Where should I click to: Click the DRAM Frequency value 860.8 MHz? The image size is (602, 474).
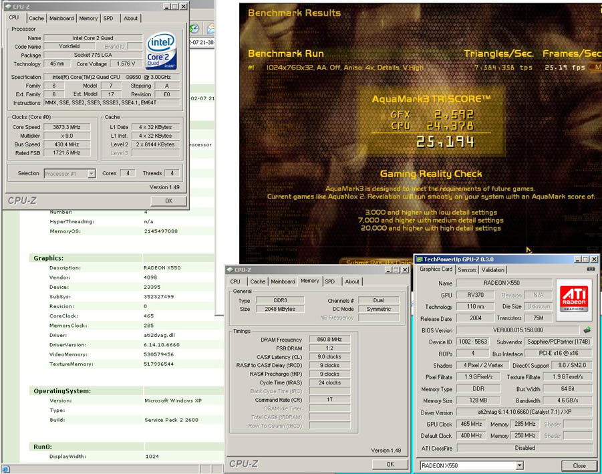click(x=329, y=340)
